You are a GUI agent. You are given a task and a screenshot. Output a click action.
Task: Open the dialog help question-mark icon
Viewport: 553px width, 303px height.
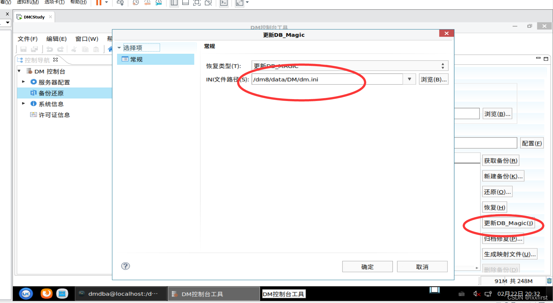click(125, 266)
